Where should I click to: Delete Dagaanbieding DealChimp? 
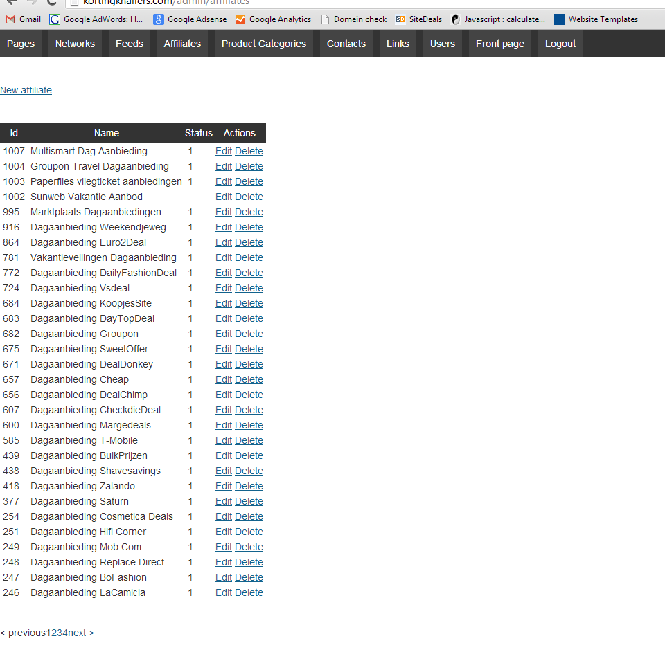[x=249, y=395]
